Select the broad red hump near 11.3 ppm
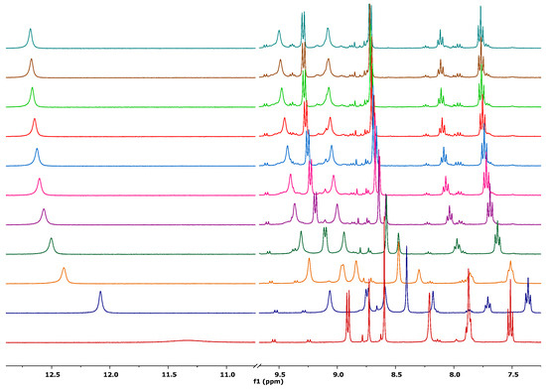Image resolution: width=546 pixels, height=389 pixels. click(187, 341)
